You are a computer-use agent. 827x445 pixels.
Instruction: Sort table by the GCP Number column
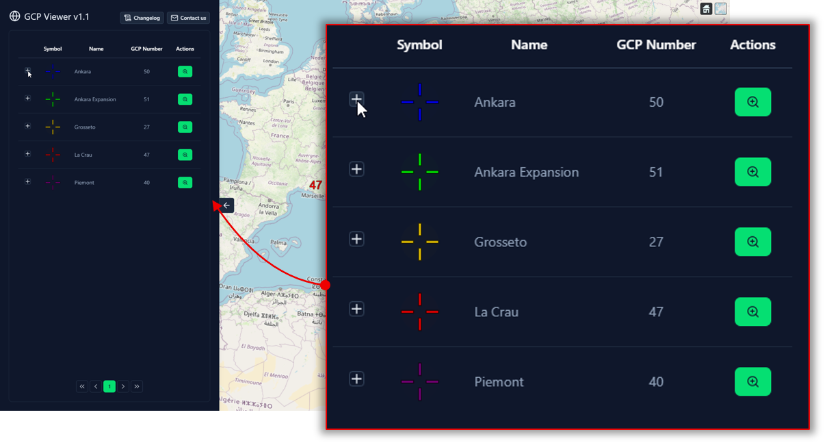pos(146,49)
